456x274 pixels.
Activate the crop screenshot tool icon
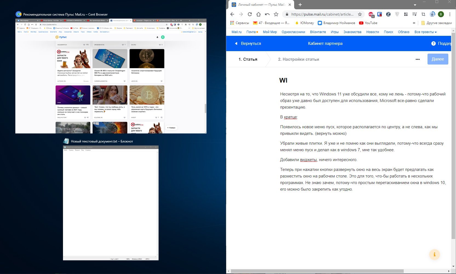[423, 14]
